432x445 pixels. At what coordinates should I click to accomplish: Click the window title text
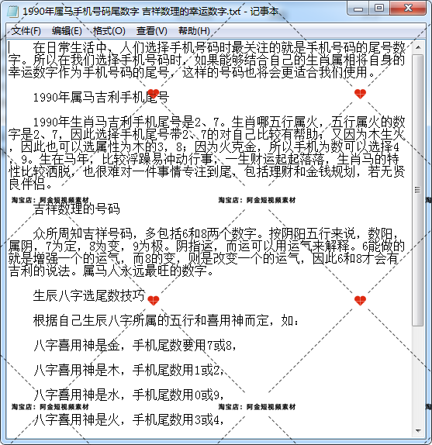[150, 12]
